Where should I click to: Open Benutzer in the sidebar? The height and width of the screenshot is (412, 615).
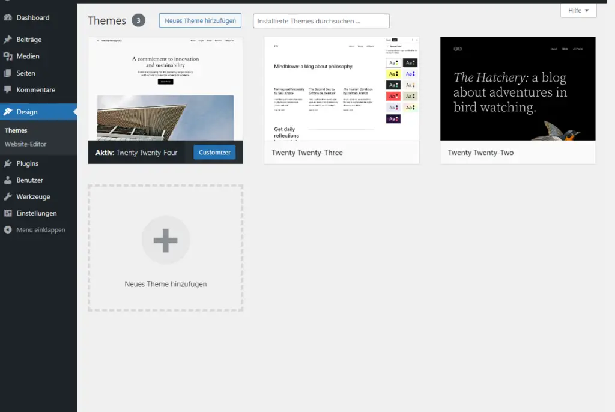click(38, 180)
